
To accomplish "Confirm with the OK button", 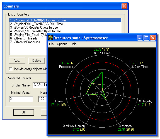I will pos(24,112).
